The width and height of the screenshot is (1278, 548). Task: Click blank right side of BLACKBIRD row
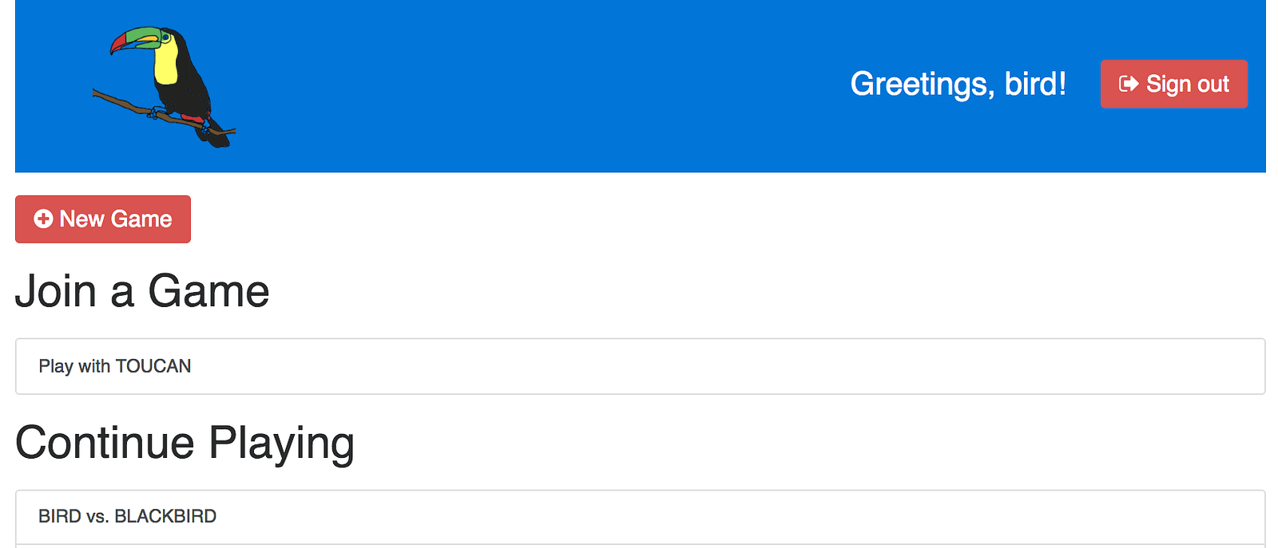799,517
